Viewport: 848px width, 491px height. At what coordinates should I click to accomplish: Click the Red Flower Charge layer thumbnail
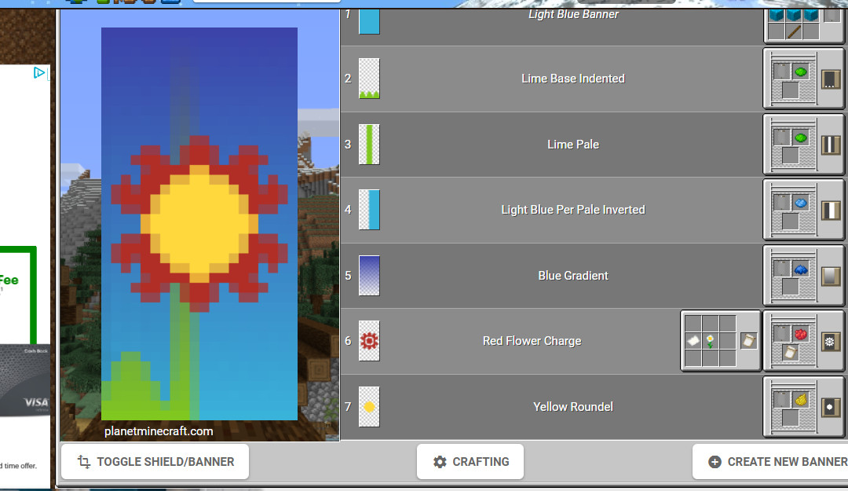pos(369,341)
